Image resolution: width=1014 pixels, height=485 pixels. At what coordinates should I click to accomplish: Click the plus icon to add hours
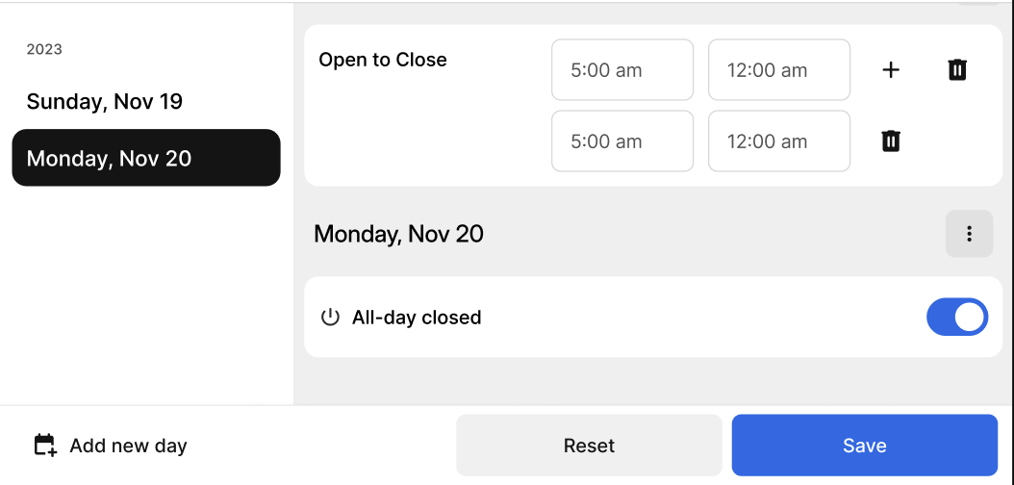(891, 69)
